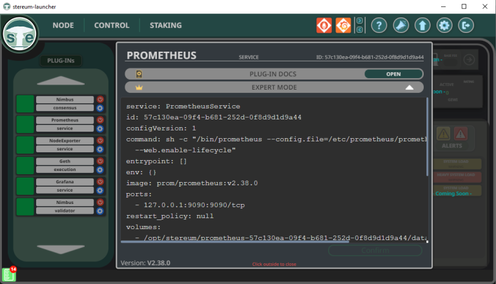Click the red warning alert icon
Viewport: 496px width, 284px height.
pos(460,134)
